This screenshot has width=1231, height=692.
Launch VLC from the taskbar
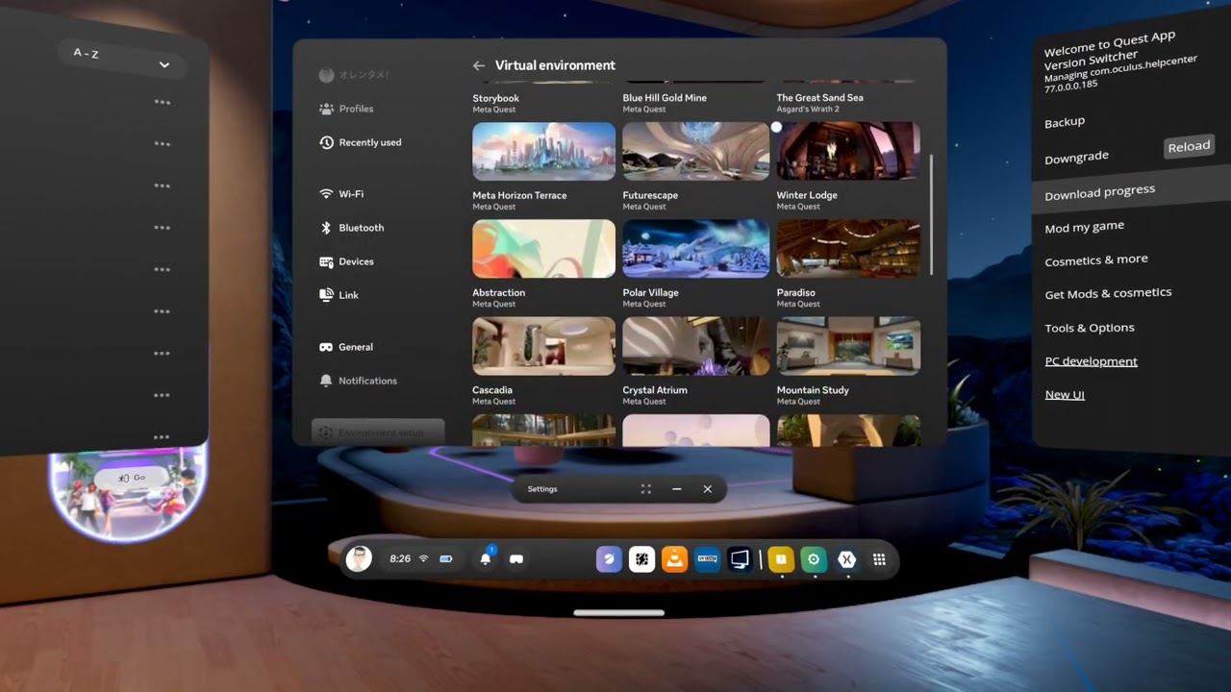pyautogui.click(x=674, y=559)
